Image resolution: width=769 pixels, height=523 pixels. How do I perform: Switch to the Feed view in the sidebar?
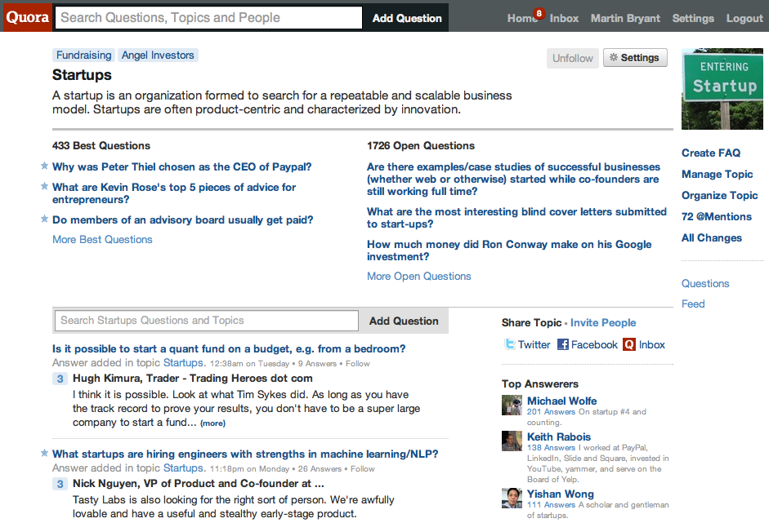(x=693, y=304)
